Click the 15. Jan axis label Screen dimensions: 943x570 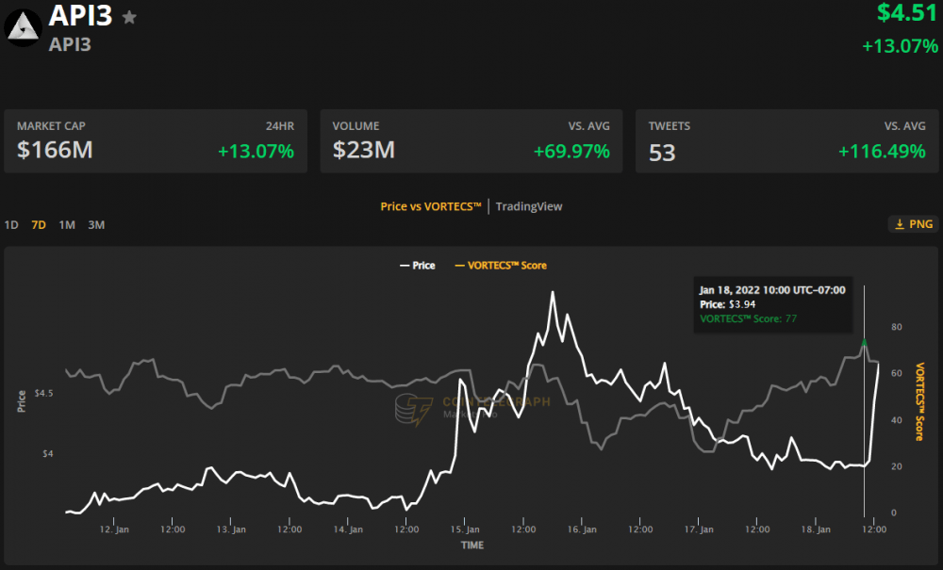(x=465, y=529)
